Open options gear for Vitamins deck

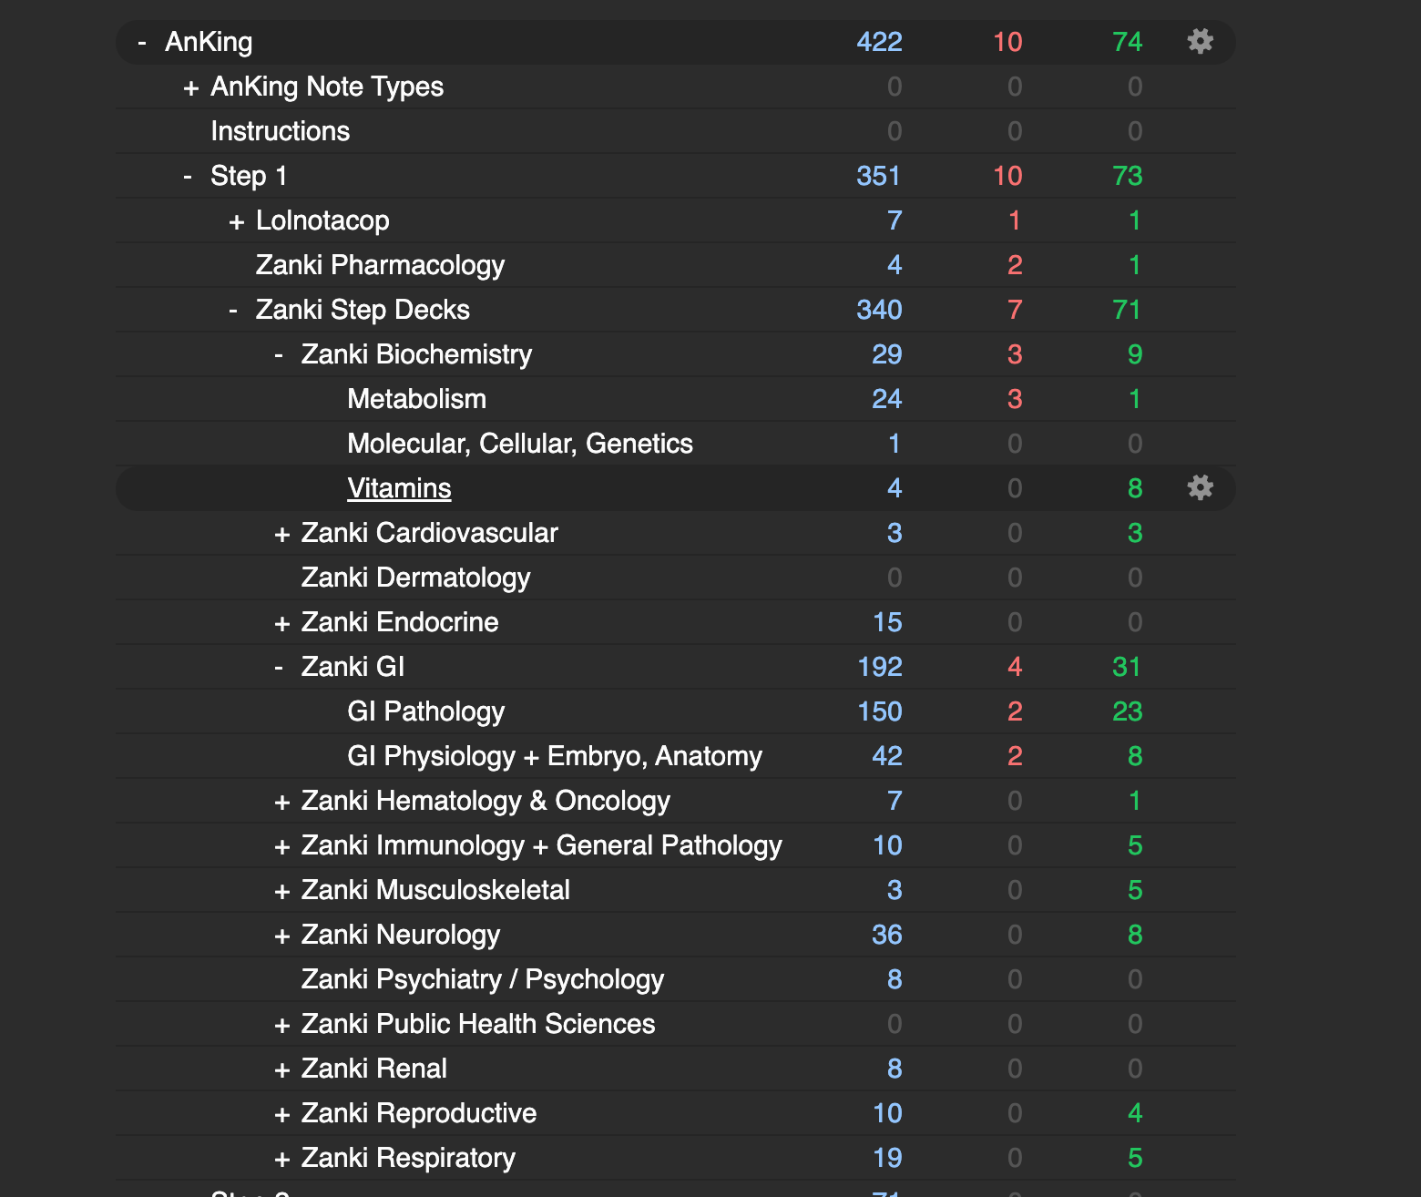[1200, 488]
